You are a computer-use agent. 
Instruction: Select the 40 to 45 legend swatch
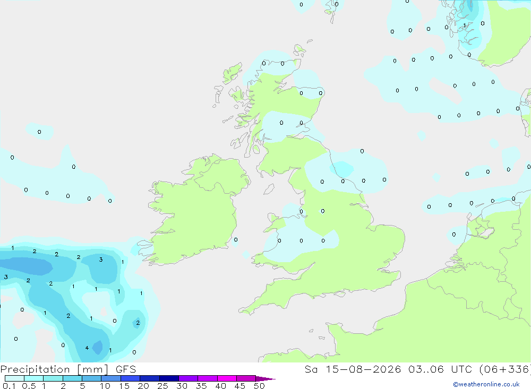tap(227, 378)
